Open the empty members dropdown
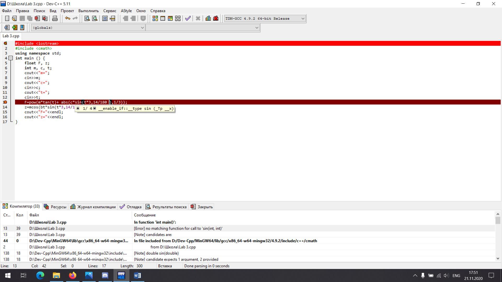 click(x=256, y=28)
